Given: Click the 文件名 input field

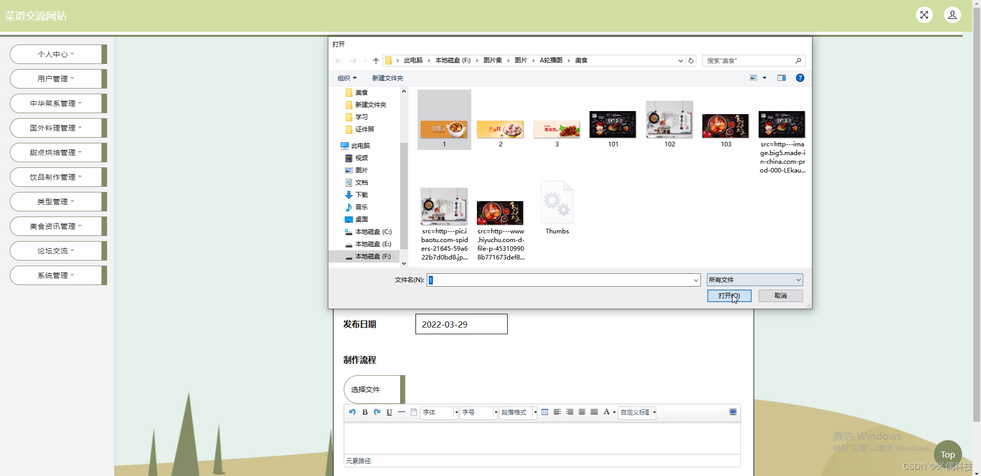Looking at the screenshot, I should click(563, 280).
